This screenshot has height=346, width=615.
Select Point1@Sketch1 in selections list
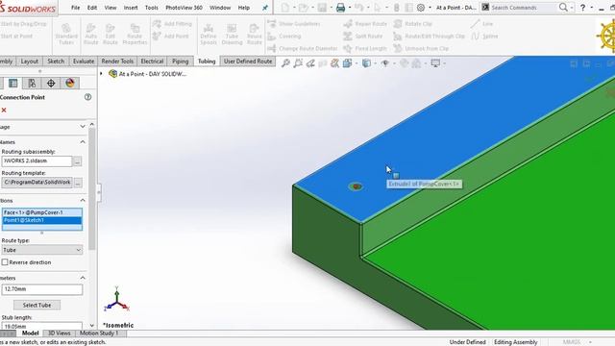[x=42, y=220]
